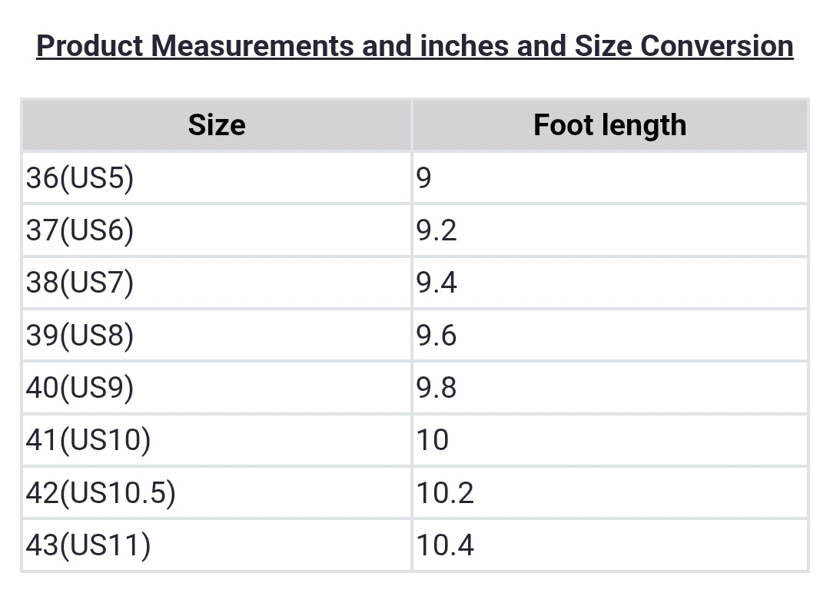This screenshot has height=596, width=830.
Task: Select the 38(US7) size cell
Action: coord(80,283)
